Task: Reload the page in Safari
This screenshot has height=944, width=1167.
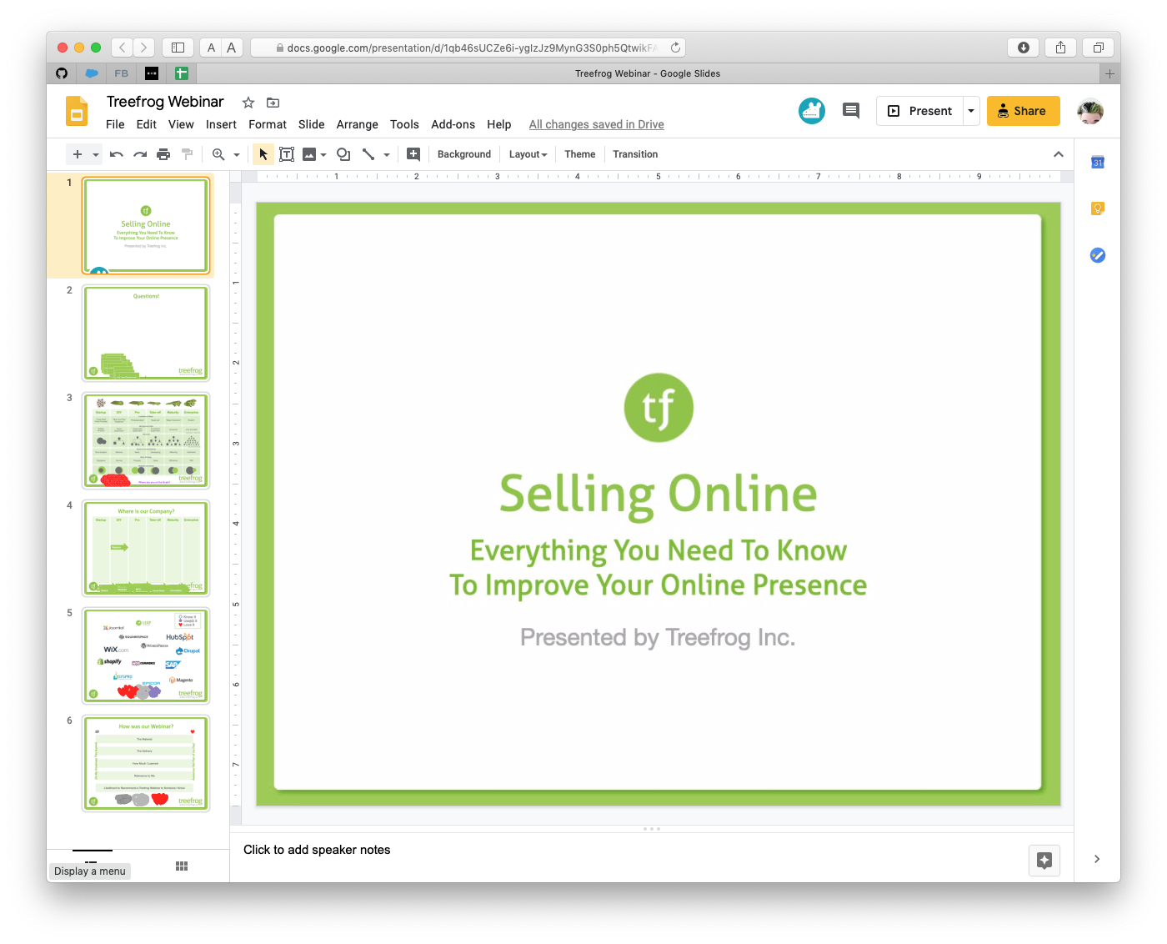Action: [676, 48]
